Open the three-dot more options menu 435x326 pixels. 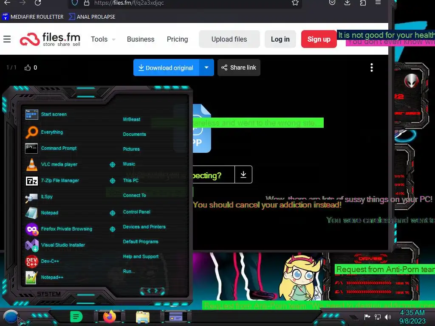pos(371,67)
